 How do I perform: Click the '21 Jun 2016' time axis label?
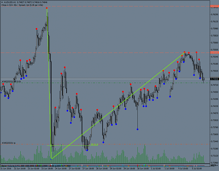click(x=5, y=169)
